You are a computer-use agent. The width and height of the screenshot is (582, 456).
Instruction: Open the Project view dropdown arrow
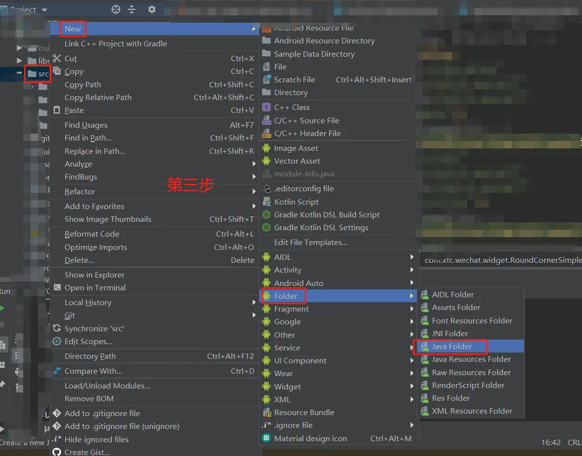(44, 10)
